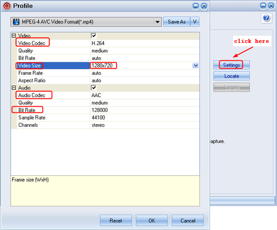The image size is (277, 230).
Task: Click the video Bit Rate auto value
Action: (96, 58)
